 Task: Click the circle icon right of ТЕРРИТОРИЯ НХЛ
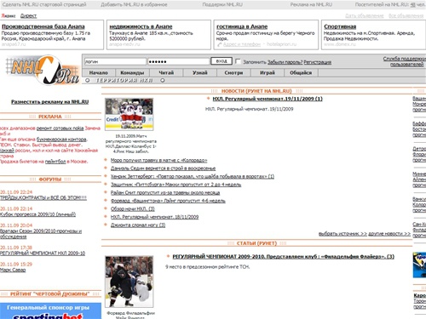tap(163, 81)
